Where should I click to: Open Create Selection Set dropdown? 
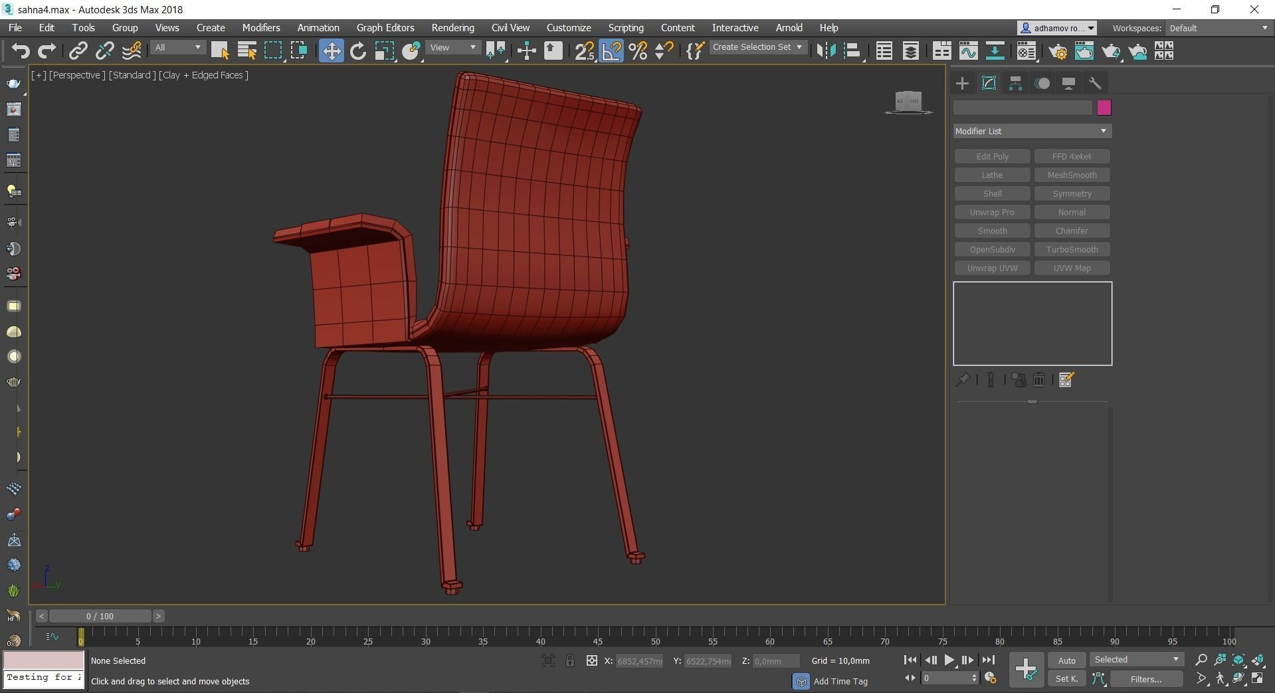pos(757,47)
